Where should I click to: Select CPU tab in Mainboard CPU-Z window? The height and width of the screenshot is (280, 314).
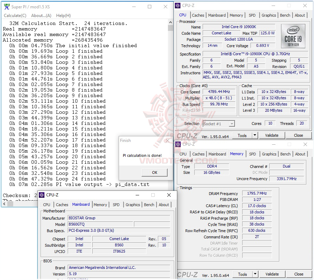point(46,205)
